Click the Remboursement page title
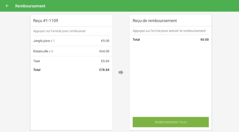The image size is (239, 132). (30, 6)
